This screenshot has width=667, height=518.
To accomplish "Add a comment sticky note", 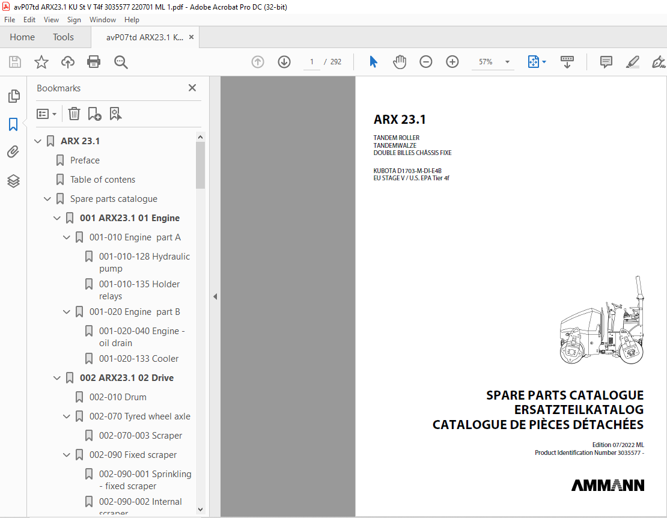I will click(606, 62).
